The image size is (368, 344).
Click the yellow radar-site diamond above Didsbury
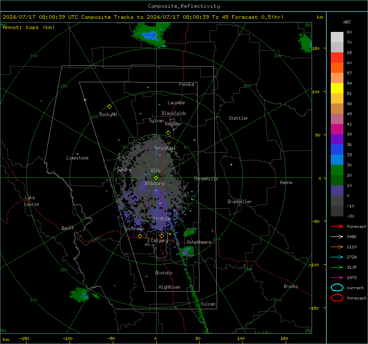click(x=156, y=178)
